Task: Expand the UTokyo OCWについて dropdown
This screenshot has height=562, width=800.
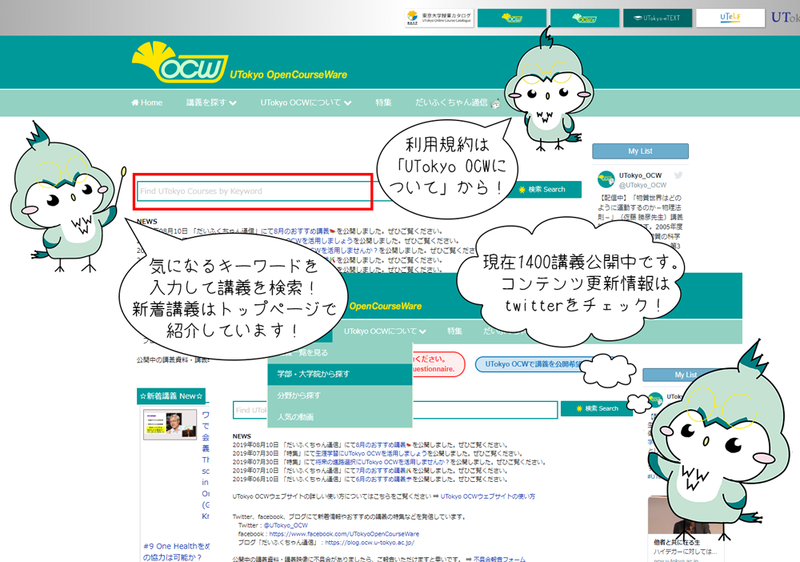Action: pos(306,102)
